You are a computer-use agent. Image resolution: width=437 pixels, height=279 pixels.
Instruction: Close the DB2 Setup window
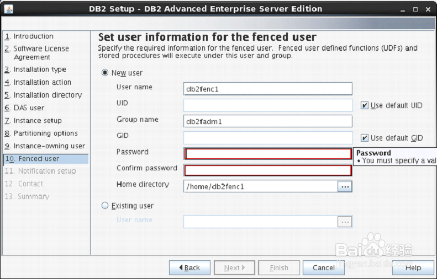pyautogui.click(x=428, y=9)
